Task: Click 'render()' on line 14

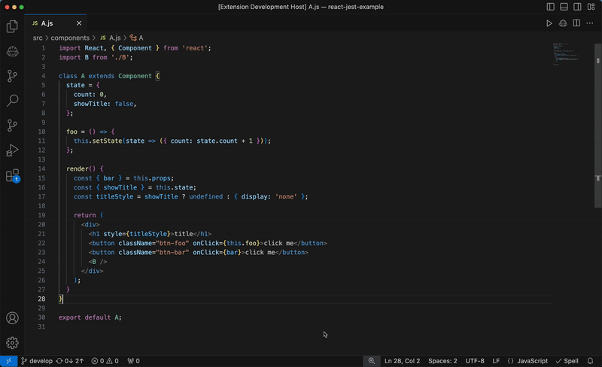Action: click(x=81, y=169)
